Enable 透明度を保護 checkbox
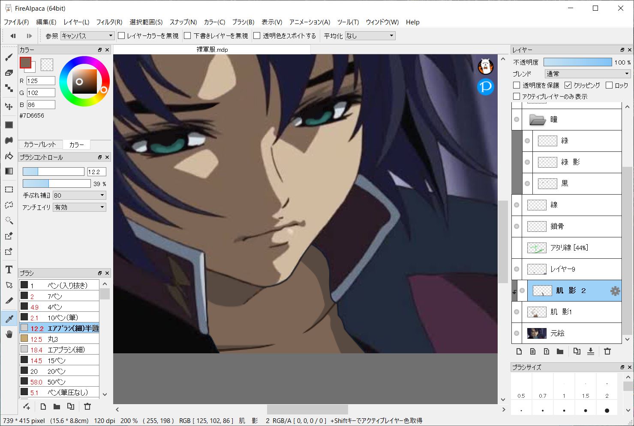The width and height of the screenshot is (634, 426). [x=517, y=85]
